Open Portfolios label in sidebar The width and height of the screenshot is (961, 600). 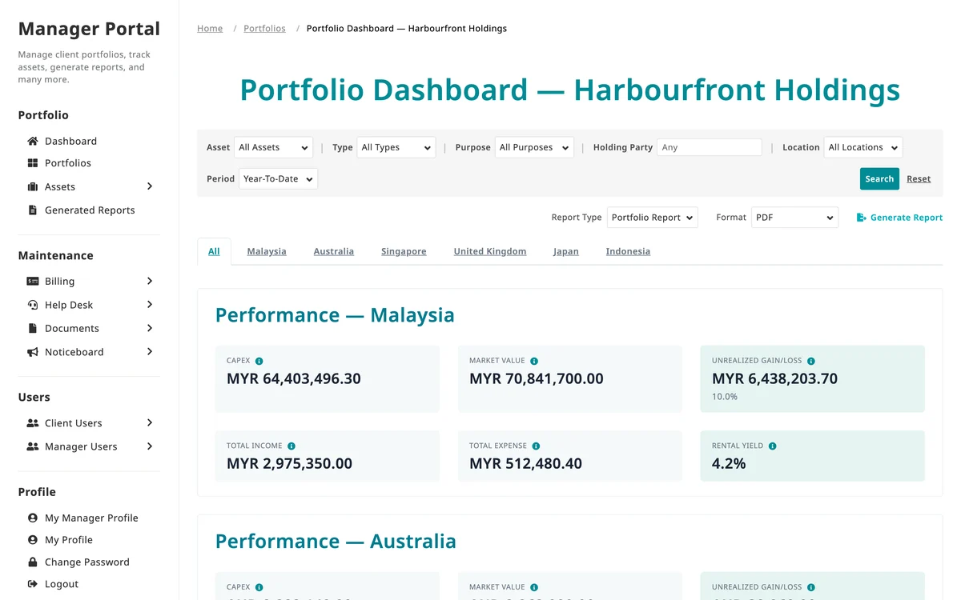tap(68, 163)
